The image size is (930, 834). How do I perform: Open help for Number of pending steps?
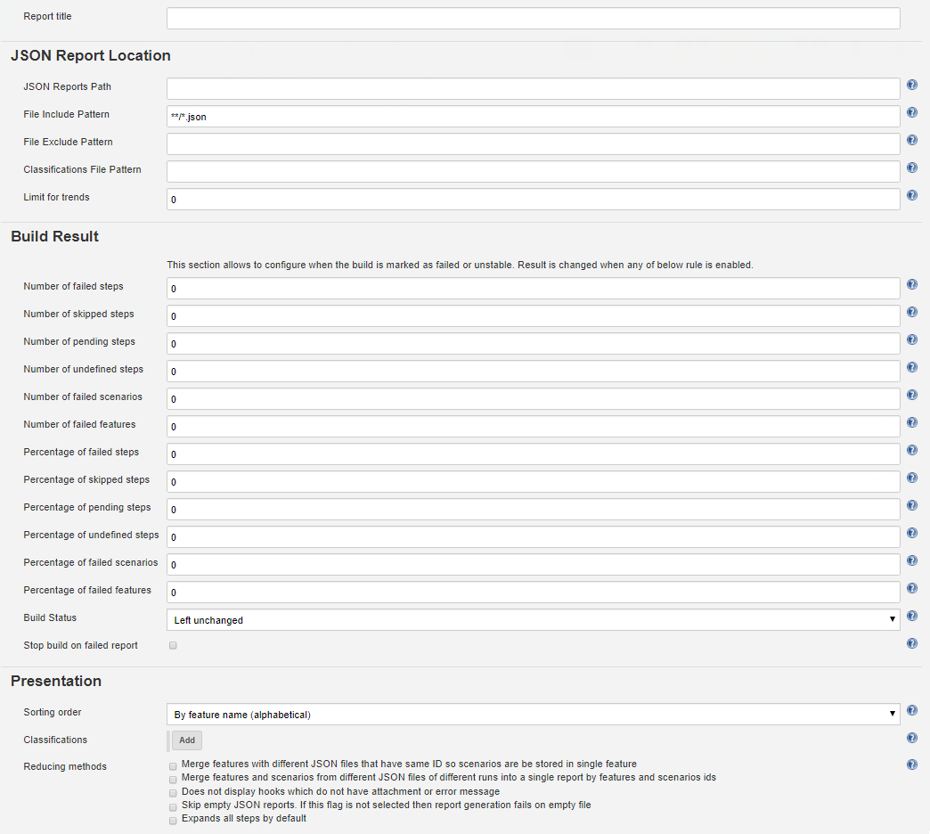coord(912,339)
